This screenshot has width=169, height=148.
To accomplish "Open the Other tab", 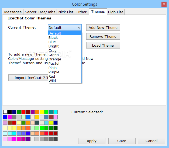I will pos(82,12).
